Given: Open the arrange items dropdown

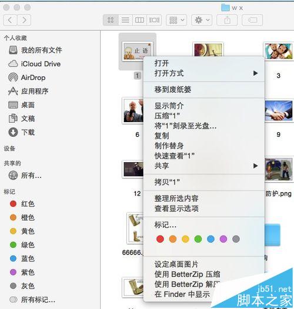Looking at the screenshot, I should pyautogui.click(x=176, y=20).
